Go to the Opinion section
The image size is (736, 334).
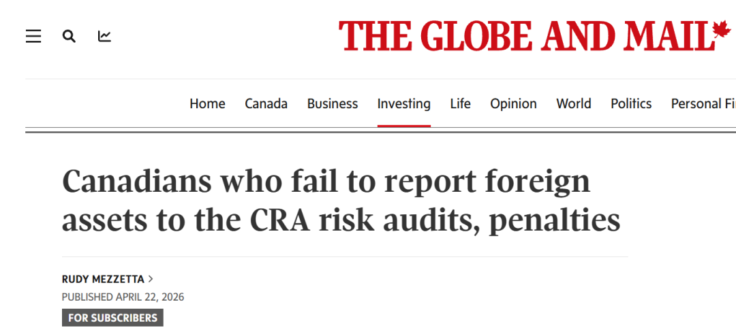tap(513, 103)
